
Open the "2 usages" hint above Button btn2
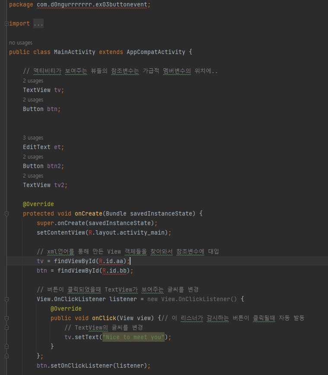click(33, 157)
